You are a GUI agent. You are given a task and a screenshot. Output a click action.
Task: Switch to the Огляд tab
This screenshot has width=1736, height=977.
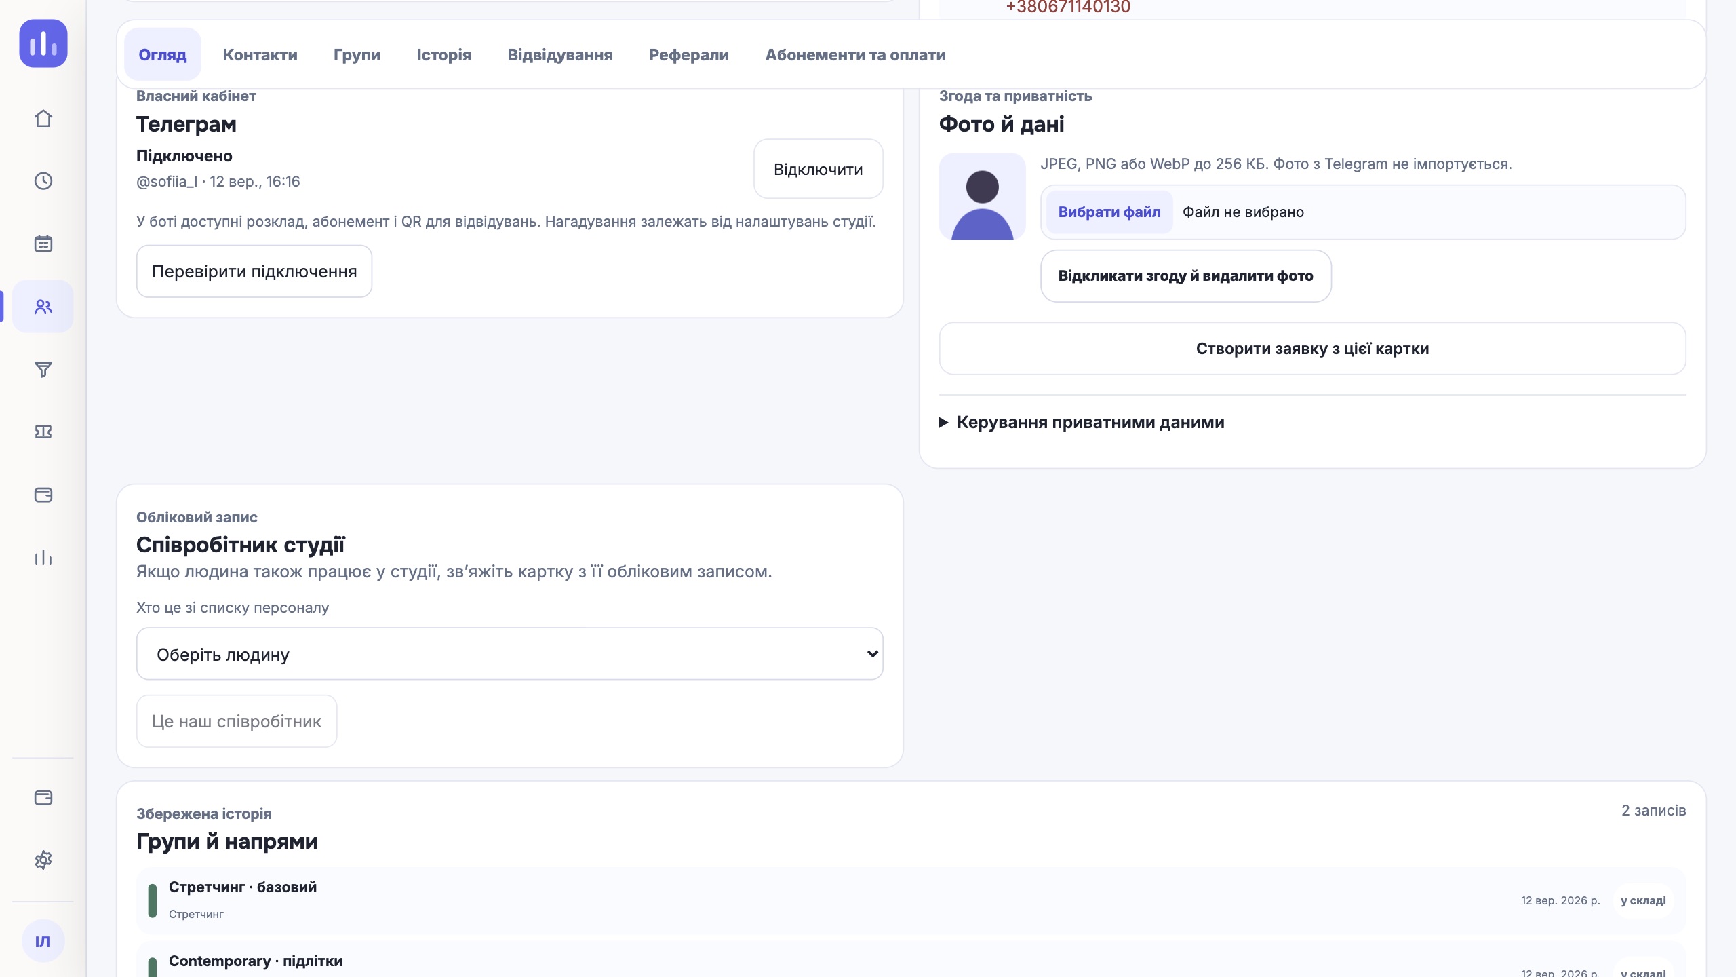163,54
